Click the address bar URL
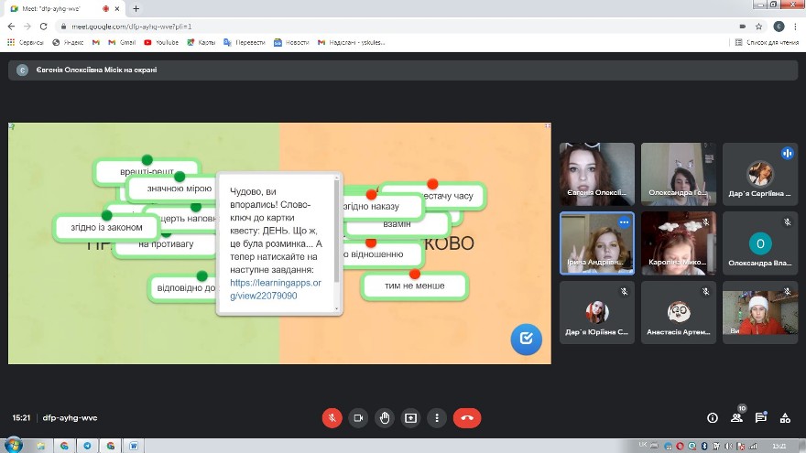Screen dimensions: 806x453 (x=132, y=27)
